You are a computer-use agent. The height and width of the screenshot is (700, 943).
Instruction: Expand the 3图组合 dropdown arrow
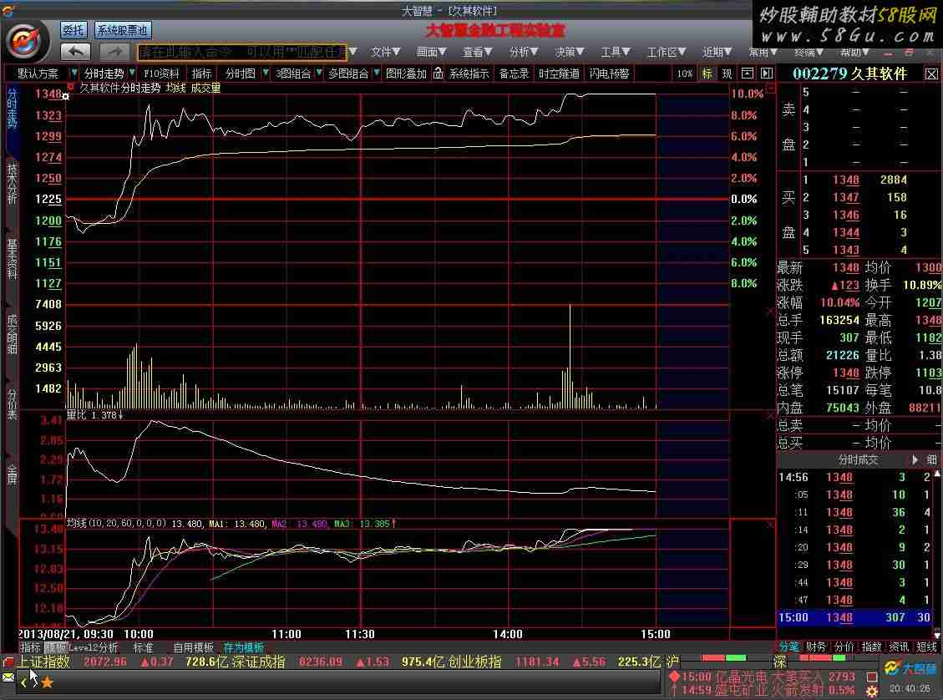point(319,74)
